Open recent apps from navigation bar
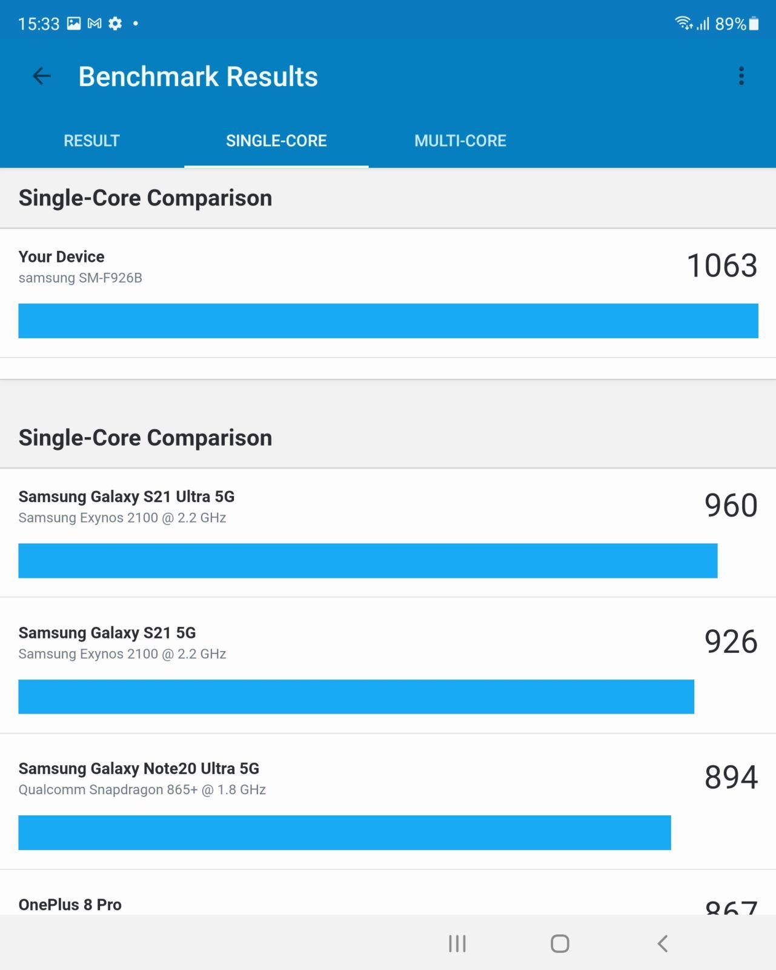 pyautogui.click(x=457, y=943)
